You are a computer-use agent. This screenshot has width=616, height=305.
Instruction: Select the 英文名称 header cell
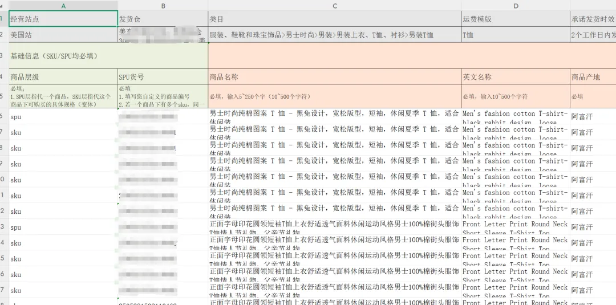516,77
